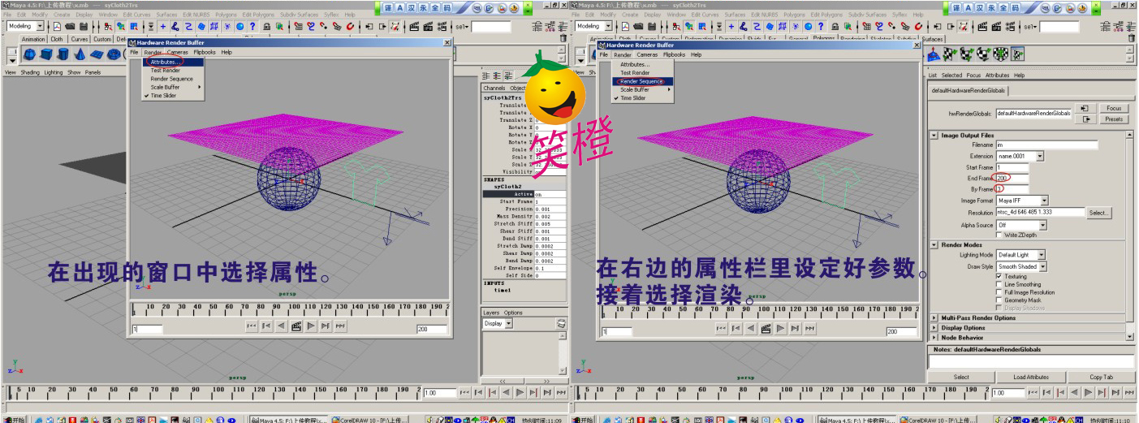The width and height of the screenshot is (1139, 423).
Task: Click the New Scene icon in the right Maya window
Action: click(625, 26)
